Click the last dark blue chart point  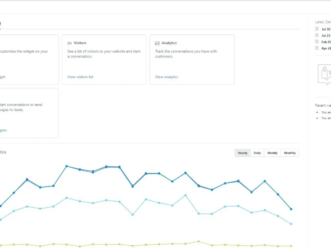pos(291,209)
